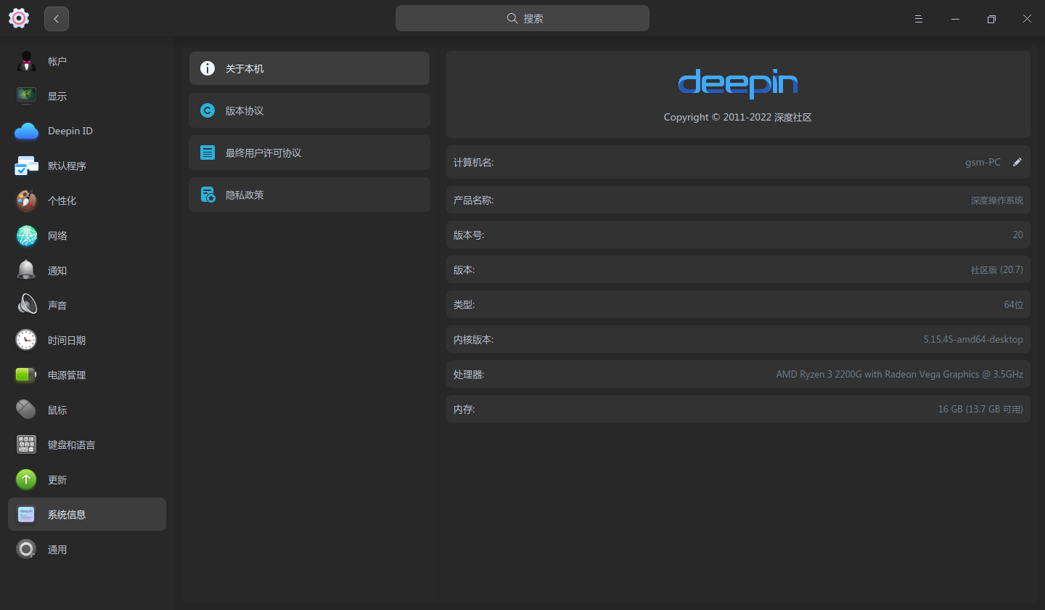Click the gsm-PC computer name
The height and width of the screenshot is (610, 1045).
click(x=983, y=162)
